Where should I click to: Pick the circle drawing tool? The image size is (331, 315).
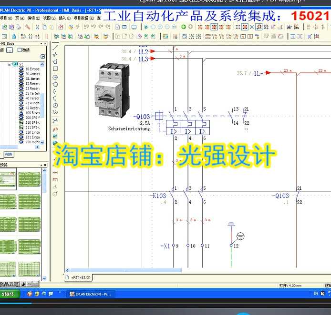55,77
